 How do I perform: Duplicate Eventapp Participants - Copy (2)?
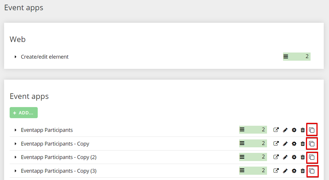pyautogui.click(x=312, y=157)
